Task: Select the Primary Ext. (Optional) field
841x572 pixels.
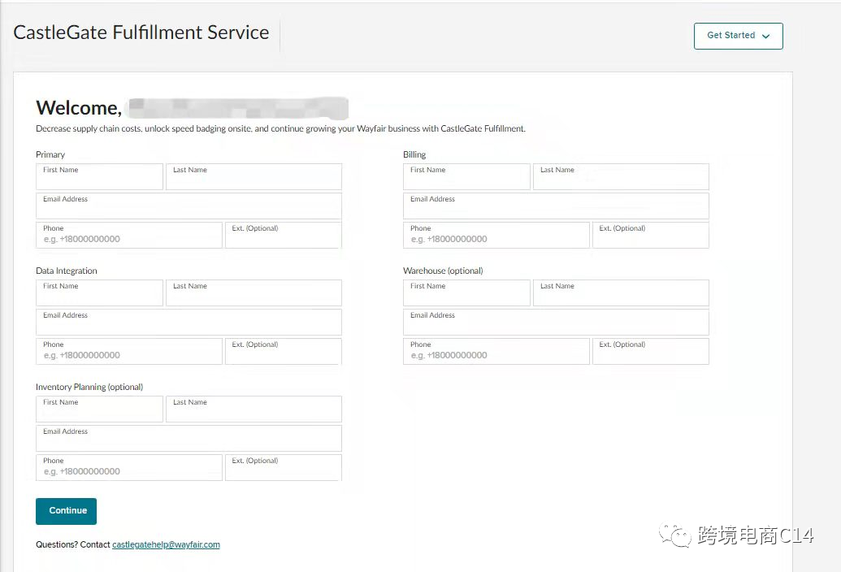Action: pos(283,236)
